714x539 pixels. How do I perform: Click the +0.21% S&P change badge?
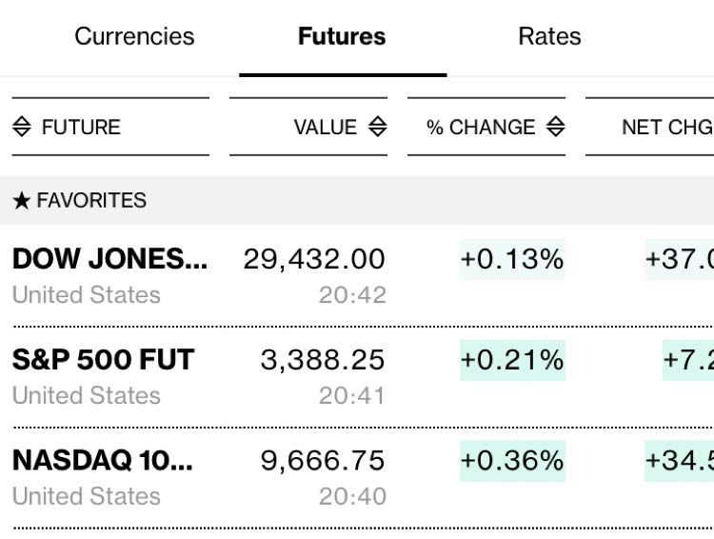point(512,359)
